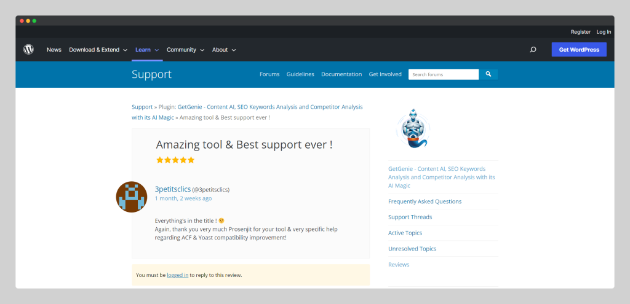This screenshot has height=304, width=630.
Task: Click the 3petitsclics author name
Action: [x=173, y=189]
